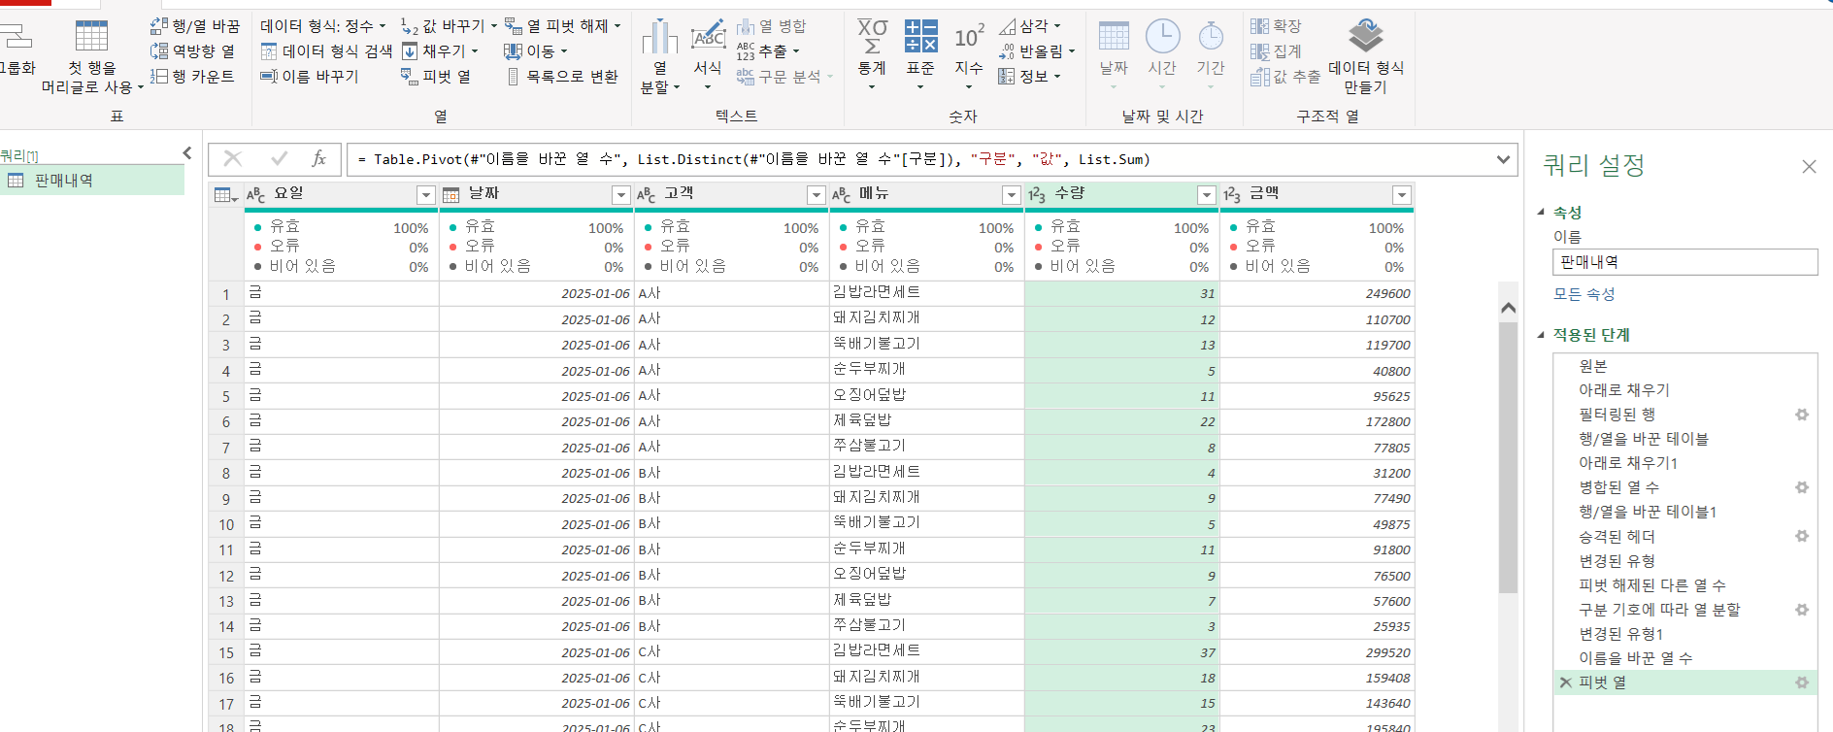Click 열 병합 merge columns
Viewport: 1833px width, 732px height.
[x=771, y=26]
